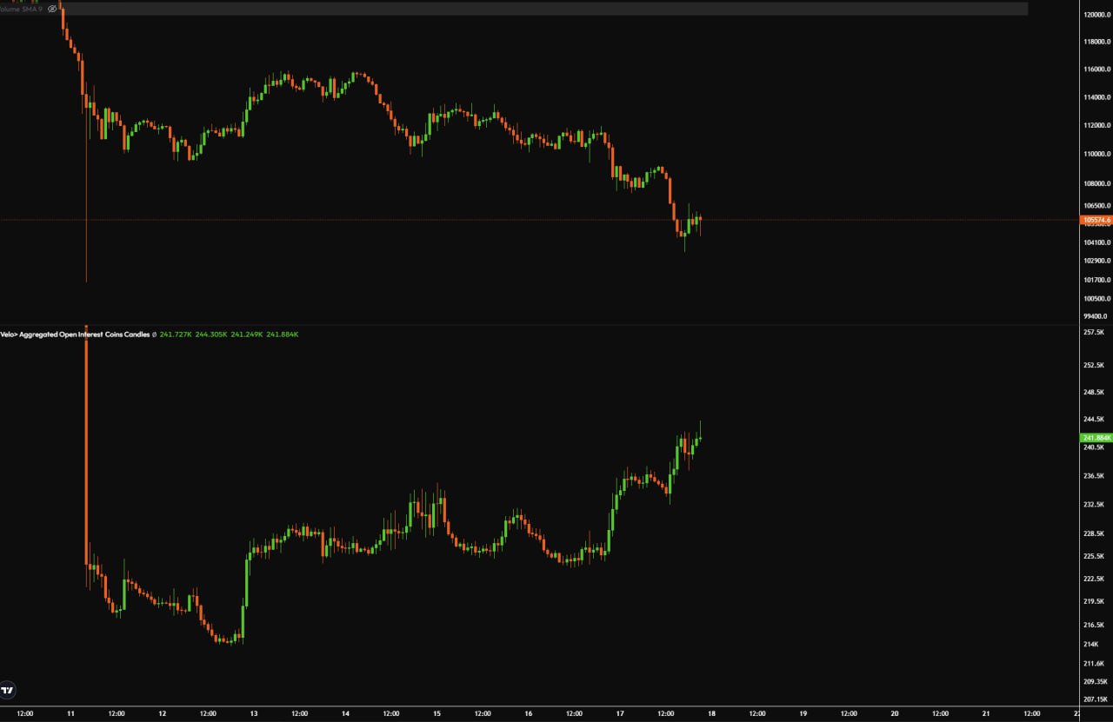1113x722 pixels.
Task: Toggle the Volume SMA 9 visibility eye
Action: click(52, 9)
